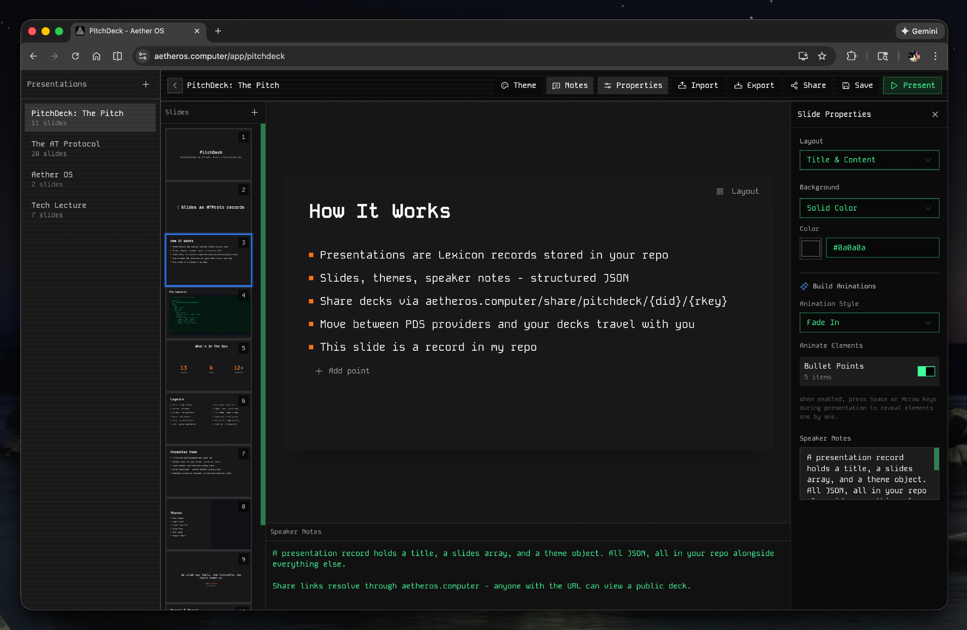
Task: Add a new slide with the Slides plus icon
Action: [x=254, y=112]
